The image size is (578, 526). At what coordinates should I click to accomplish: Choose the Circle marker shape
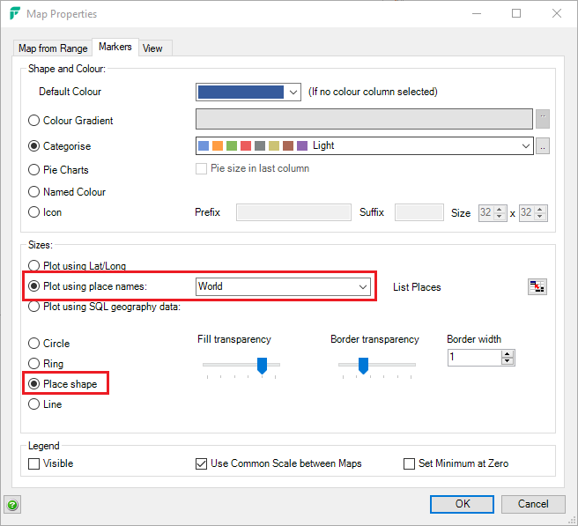(x=34, y=344)
